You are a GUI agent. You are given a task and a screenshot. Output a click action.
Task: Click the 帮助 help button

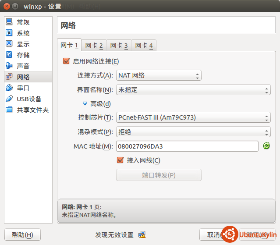click(22, 234)
